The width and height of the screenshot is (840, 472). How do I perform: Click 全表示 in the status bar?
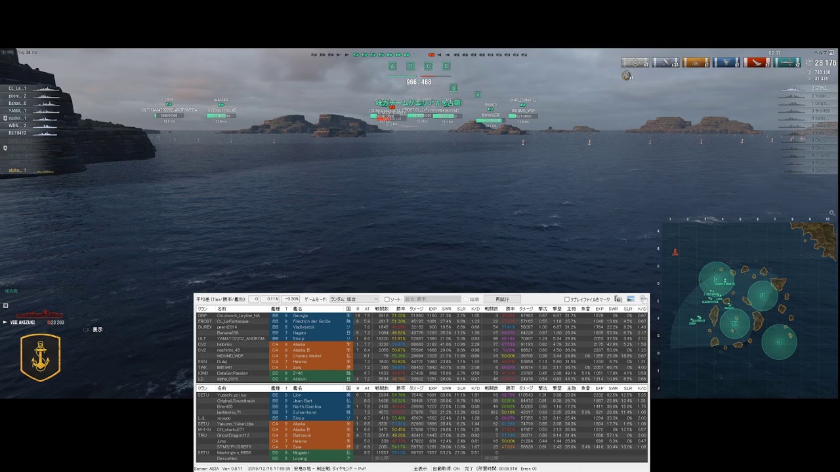(x=421, y=469)
